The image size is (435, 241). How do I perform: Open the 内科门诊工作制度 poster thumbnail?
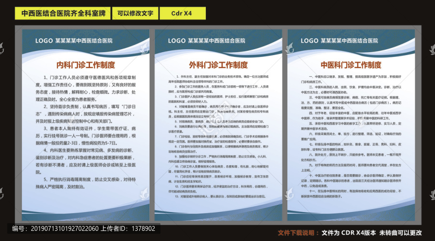pyautogui.click(x=86, y=125)
